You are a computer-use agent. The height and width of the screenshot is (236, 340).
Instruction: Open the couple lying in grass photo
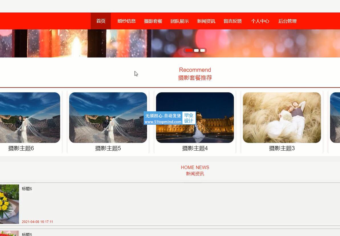coord(282,117)
